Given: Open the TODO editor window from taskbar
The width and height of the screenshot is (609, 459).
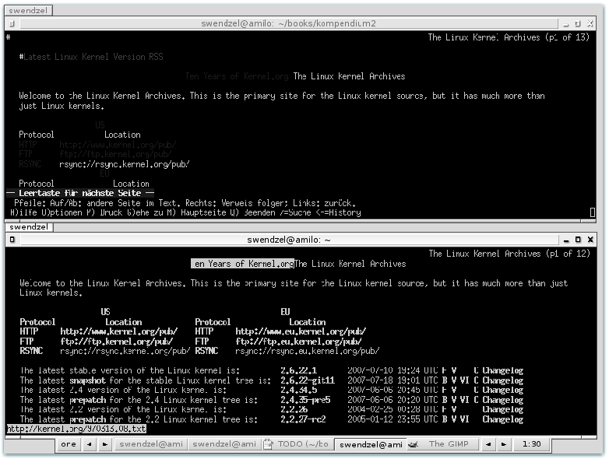Looking at the screenshot, I should (x=296, y=444).
